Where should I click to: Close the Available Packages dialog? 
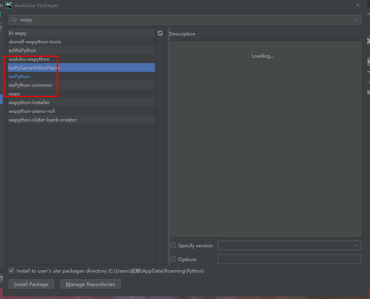point(358,6)
